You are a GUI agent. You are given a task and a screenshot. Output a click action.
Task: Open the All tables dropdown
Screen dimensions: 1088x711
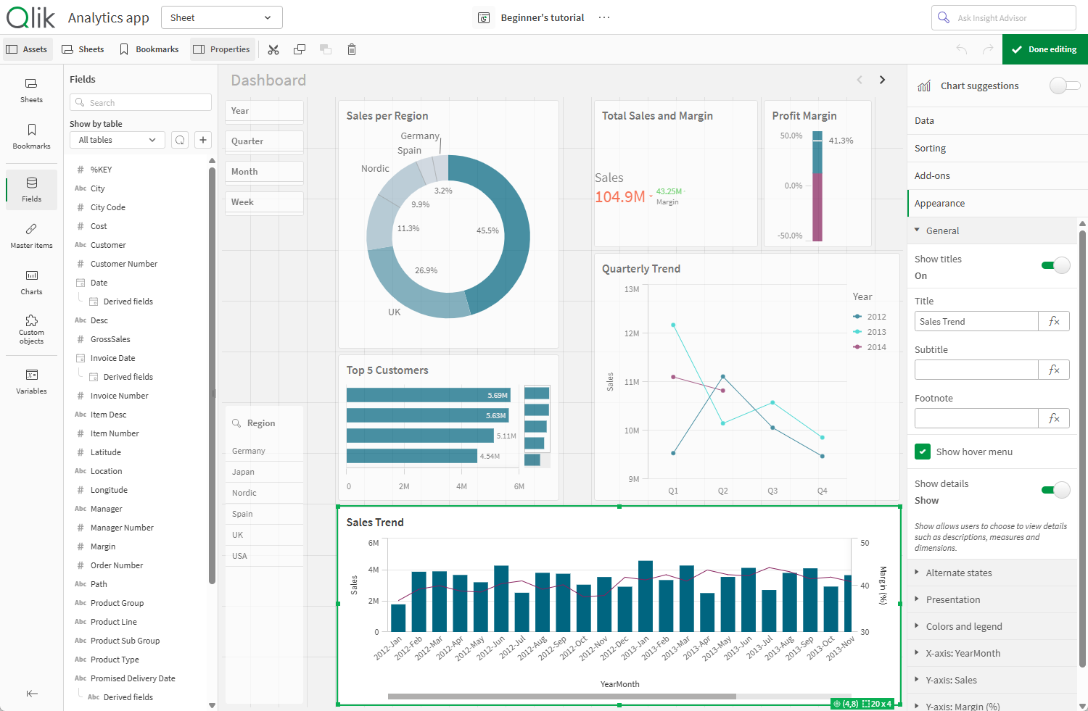pos(118,140)
